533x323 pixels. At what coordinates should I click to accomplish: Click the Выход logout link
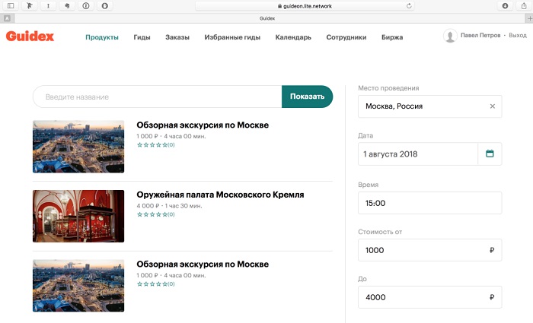(517, 36)
